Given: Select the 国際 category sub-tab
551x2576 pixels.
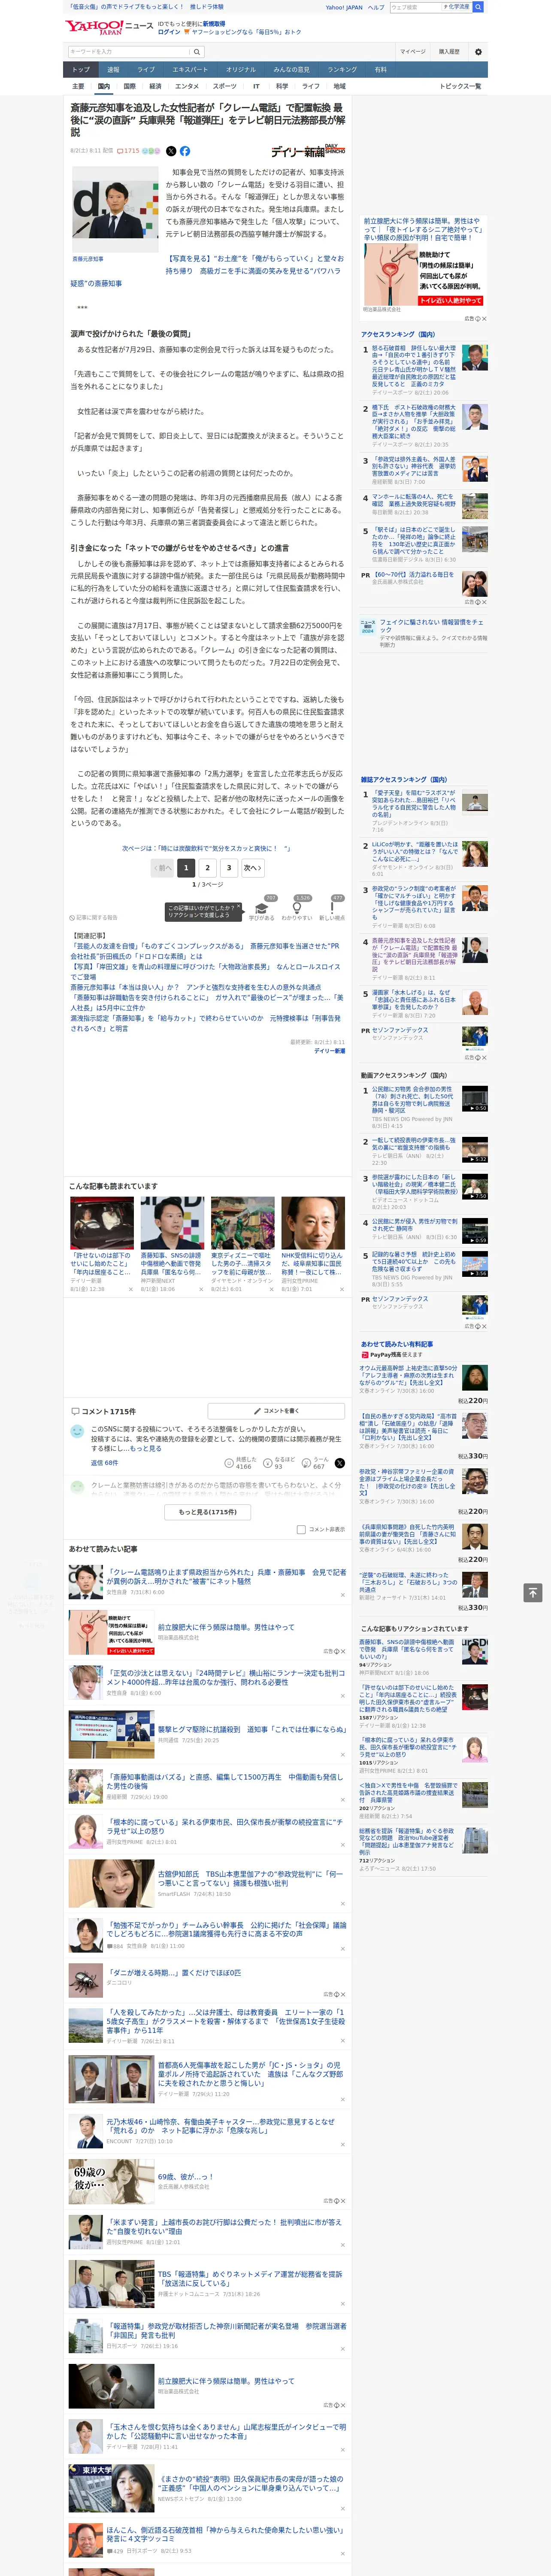Looking at the screenshot, I should [x=129, y=86].
